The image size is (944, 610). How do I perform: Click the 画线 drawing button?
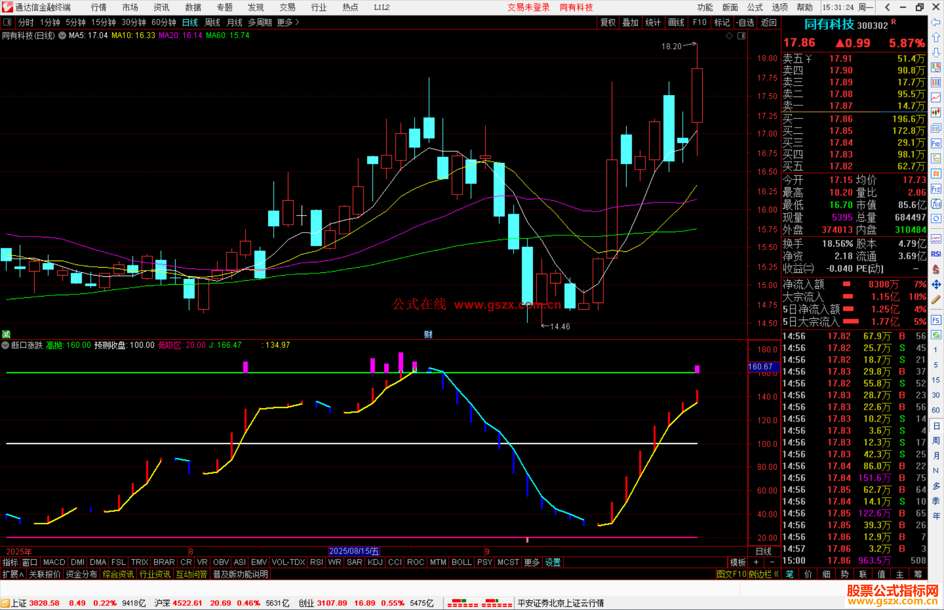676,22
